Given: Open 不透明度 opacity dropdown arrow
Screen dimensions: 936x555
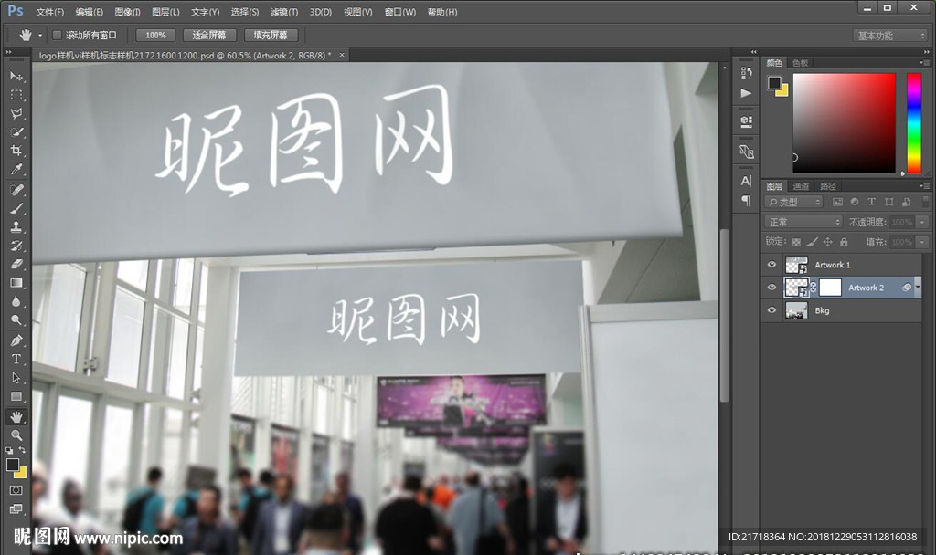Looking at the screenshot, I should (922, 222).
